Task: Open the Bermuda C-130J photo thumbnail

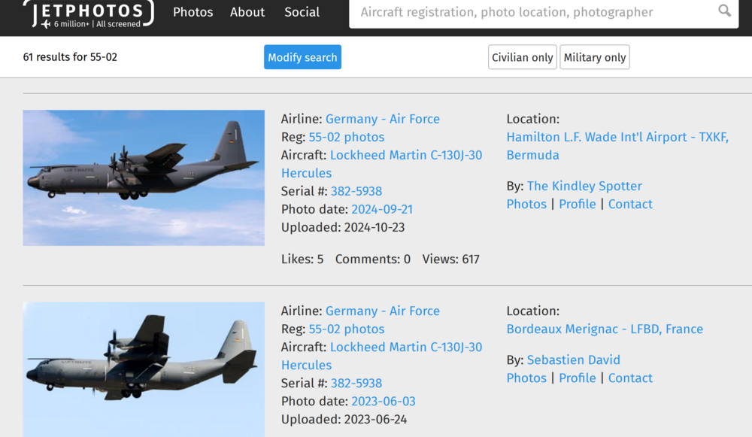Action: pyautogui.click(x=144, y=178)
